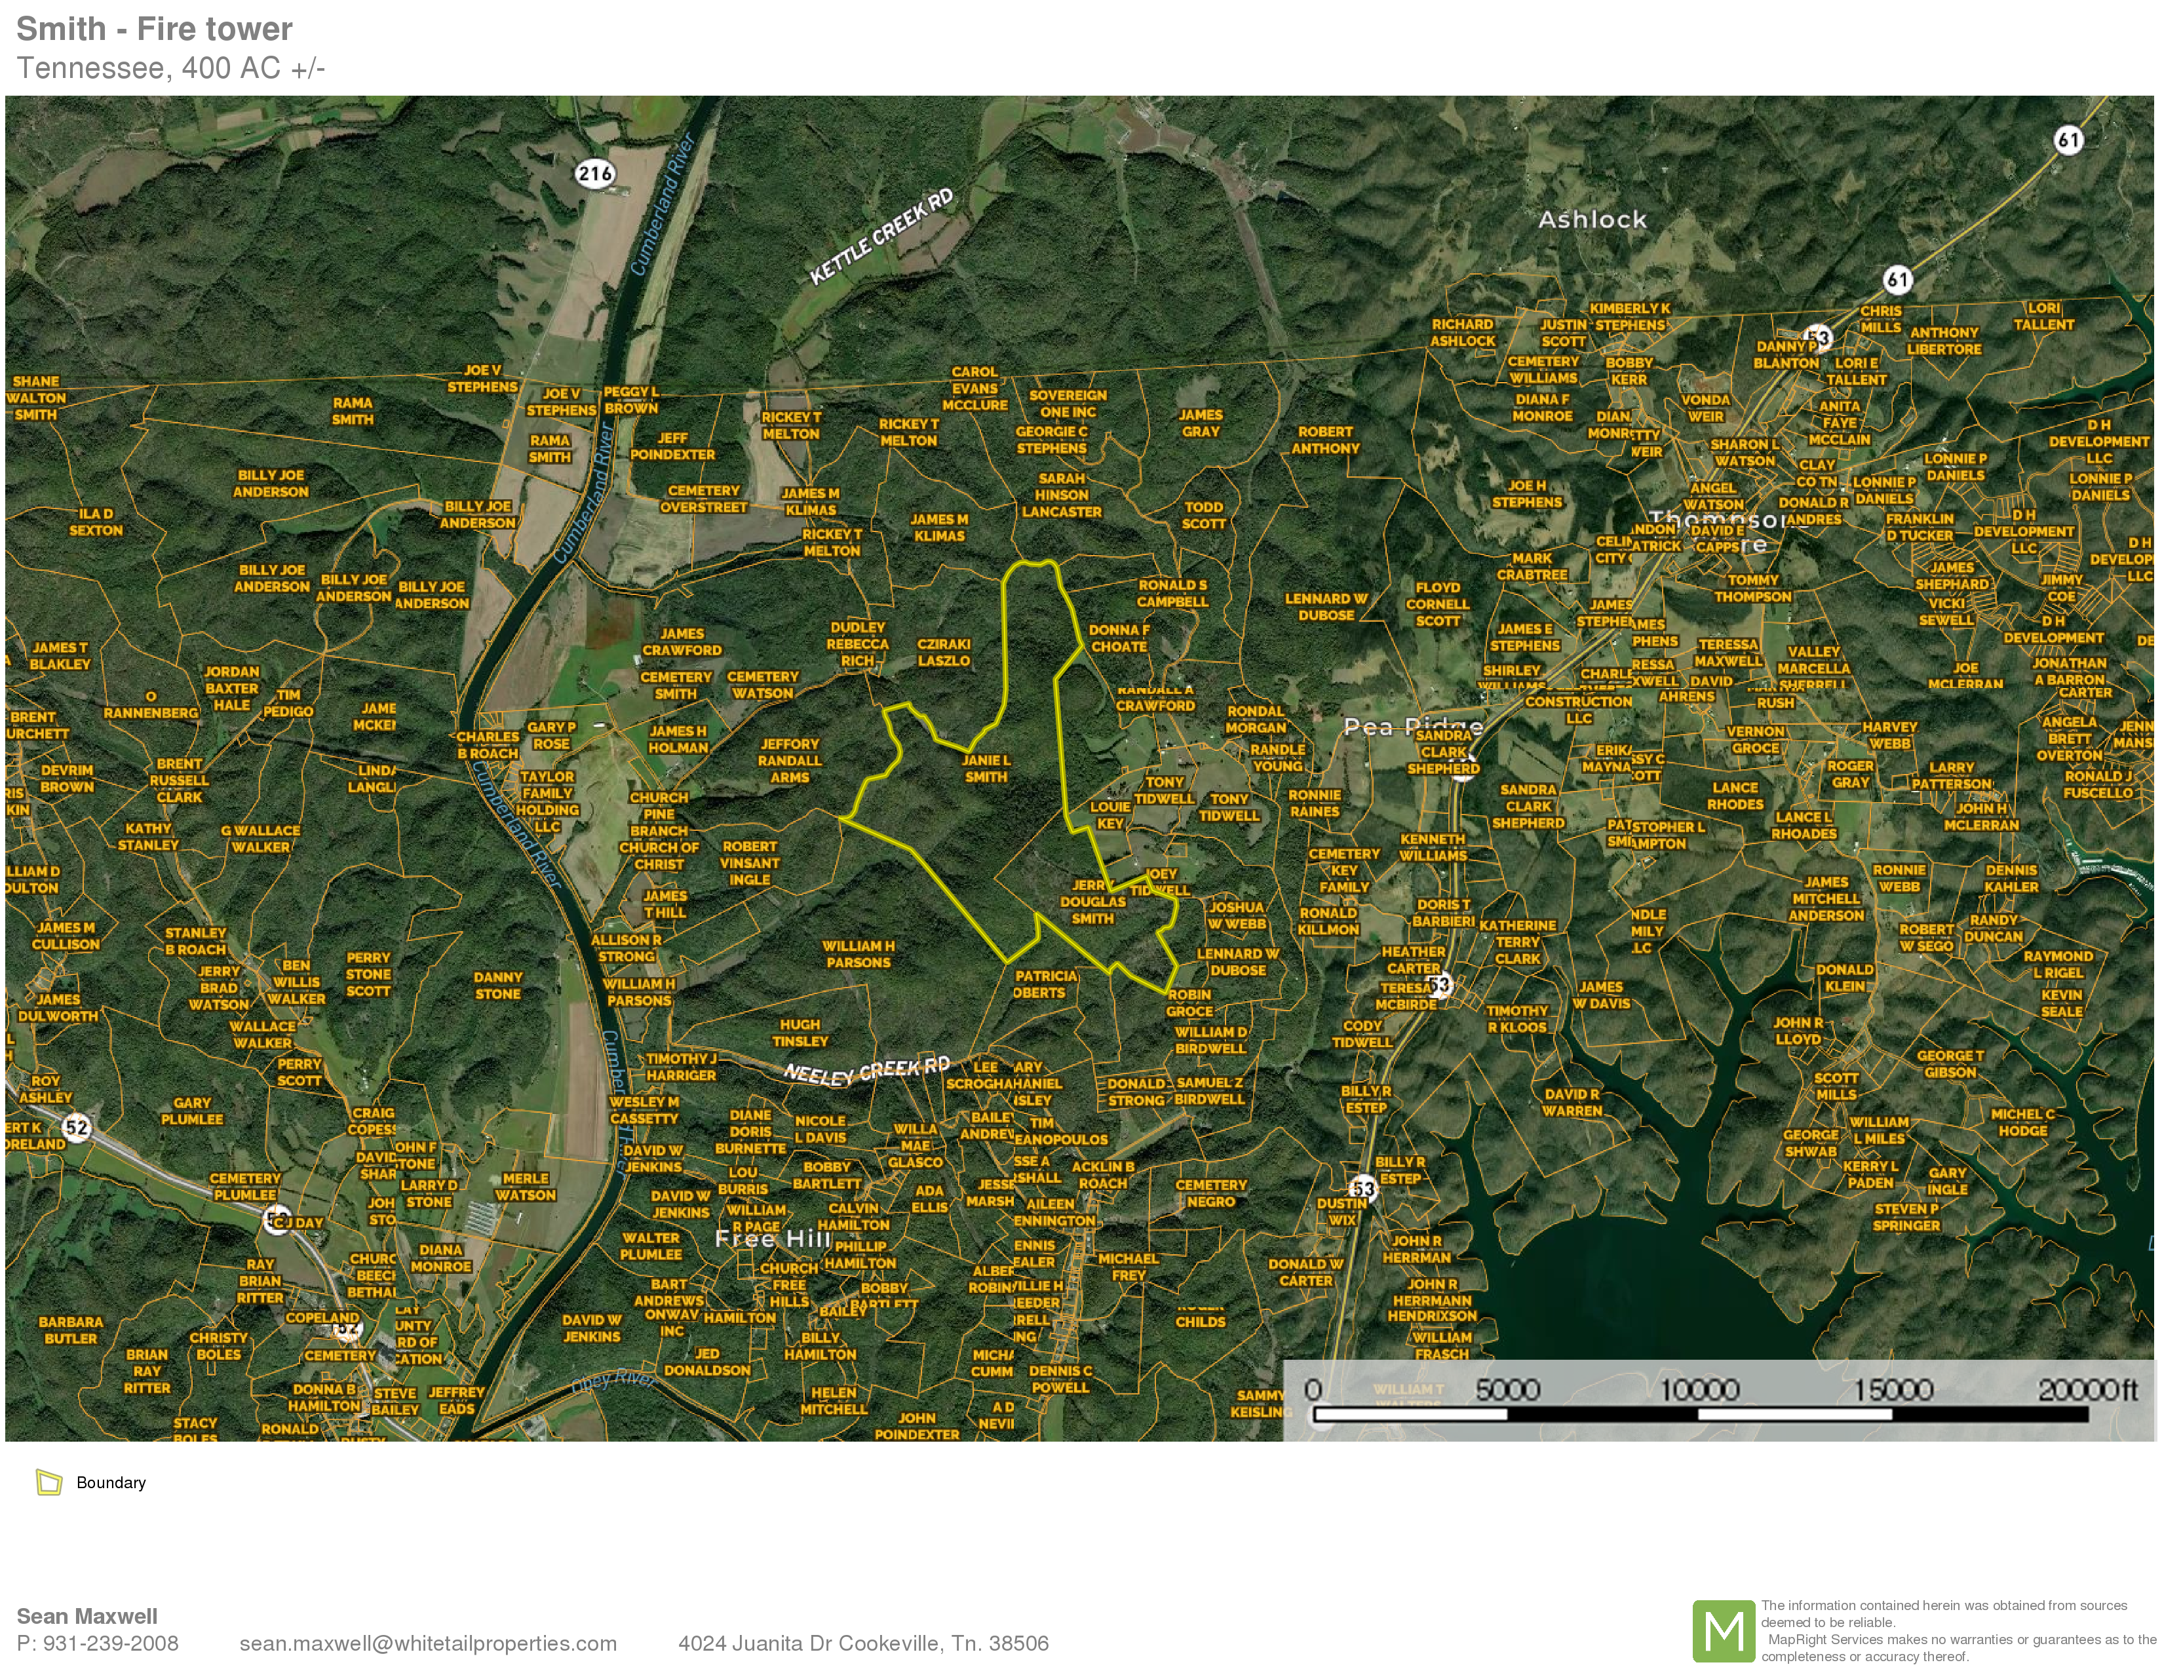Click the Highway 53 shield near Teresa McBirde
Image resolution: width=2162 pixels, height=1671 pixels.
pyautogui.click(x=1439, y=985)
